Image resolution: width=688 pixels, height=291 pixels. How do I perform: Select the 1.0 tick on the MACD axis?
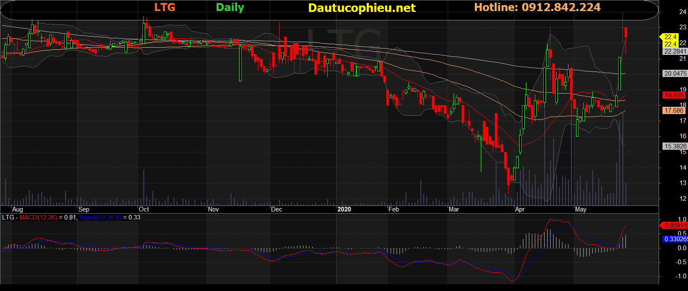pyautogui.click(x=682, y=220)
